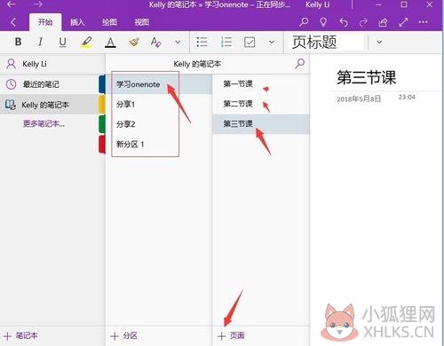Add a new 页面
This screenshot has width=444, height=346.
(x=231, y=336)
